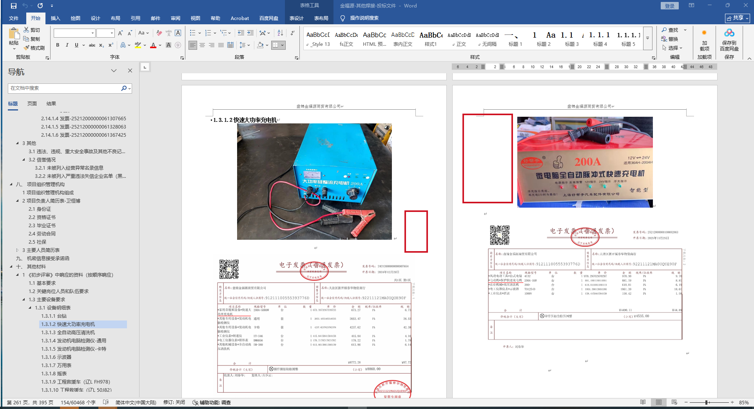Screen dimensions: 754x409
Task: Increase font size with the grow font icon
Action: [120, 33]
